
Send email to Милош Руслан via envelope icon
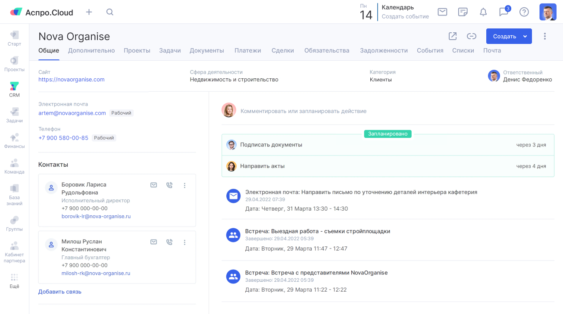(153, 242)
